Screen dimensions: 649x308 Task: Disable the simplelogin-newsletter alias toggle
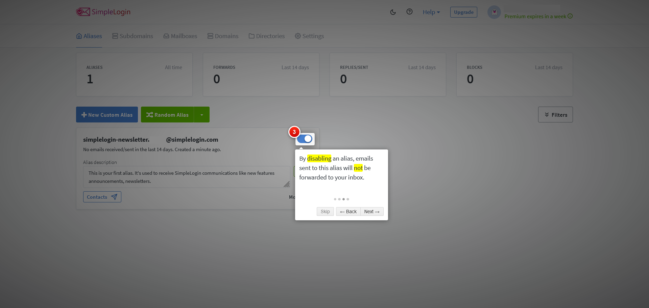click(305, 139)
